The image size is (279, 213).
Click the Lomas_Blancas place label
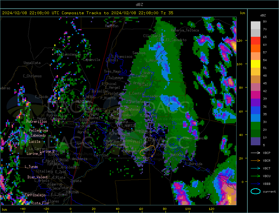(x=195, y=138)
